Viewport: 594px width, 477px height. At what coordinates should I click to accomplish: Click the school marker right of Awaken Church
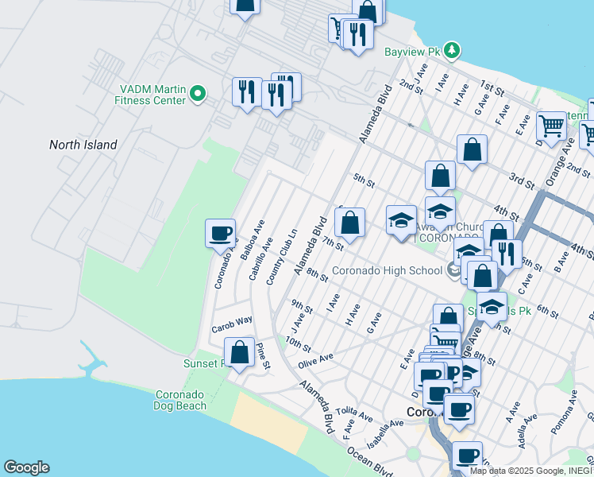click(x=469, y=250)
